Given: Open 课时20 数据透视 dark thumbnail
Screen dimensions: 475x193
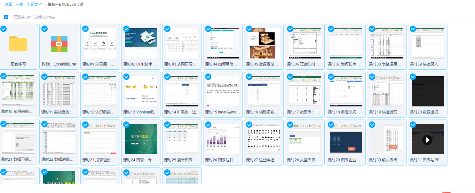Looking at the screenshot, I should click(428, 91).
